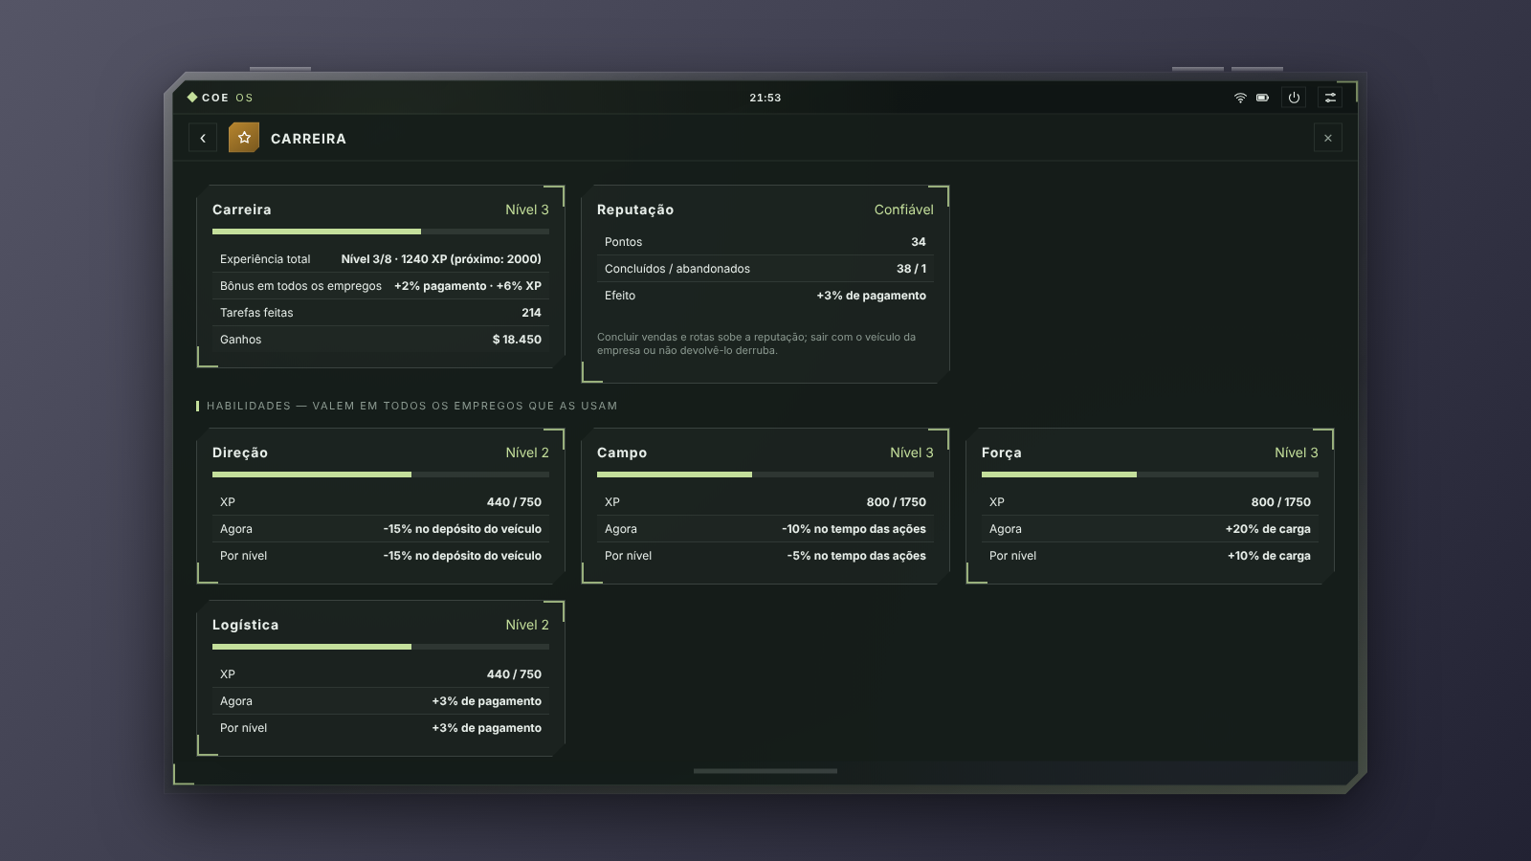Click Força Agora +20% de carga row
This screenshot has width=1531, height=861.
click(x=1150, y=529)
